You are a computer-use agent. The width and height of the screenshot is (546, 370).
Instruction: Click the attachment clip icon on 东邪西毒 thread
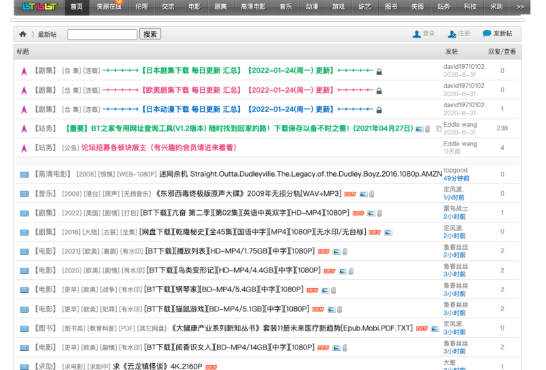[372, 194]
